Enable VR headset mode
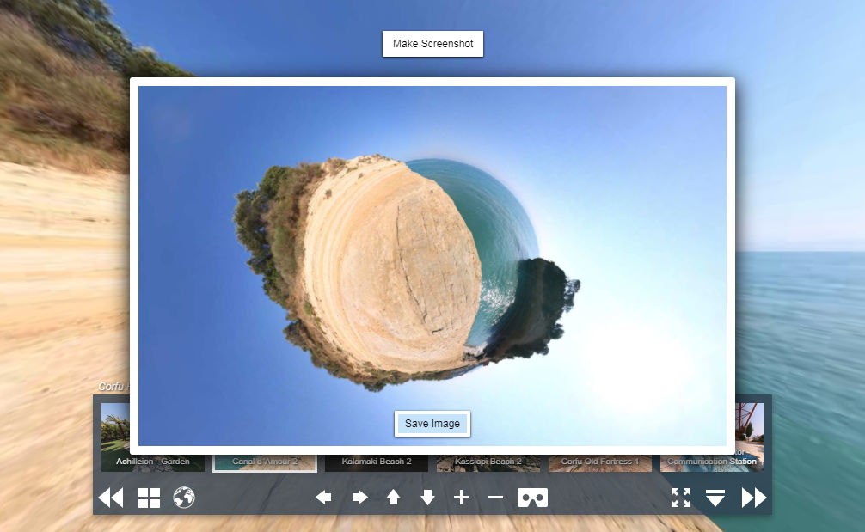 coord(532,498)
